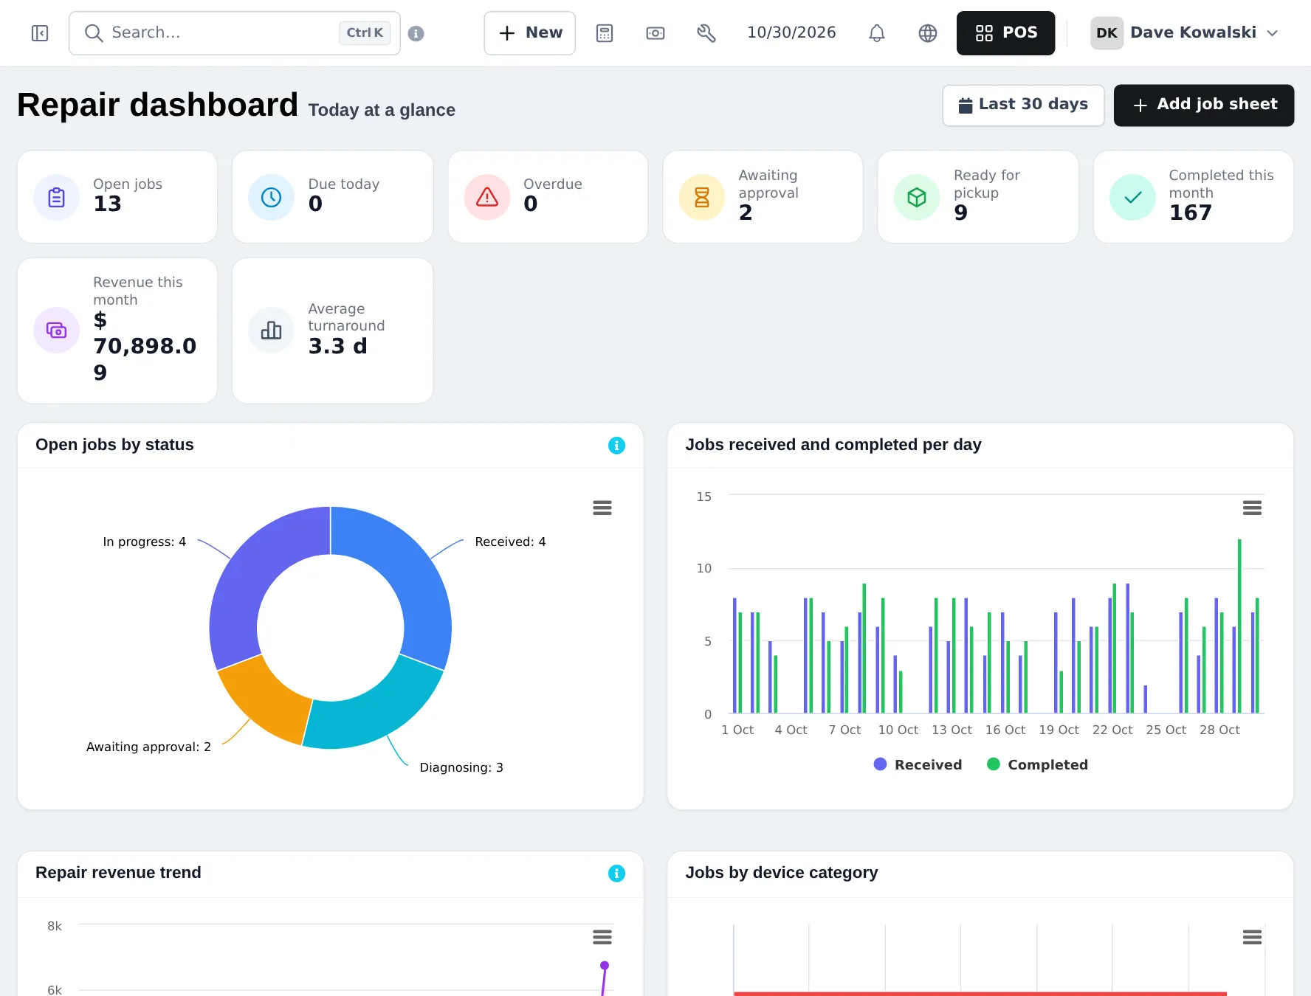Click the Revenue this month money icon
The width and height of the screenshot is (1311, 996).
point(56,330)
